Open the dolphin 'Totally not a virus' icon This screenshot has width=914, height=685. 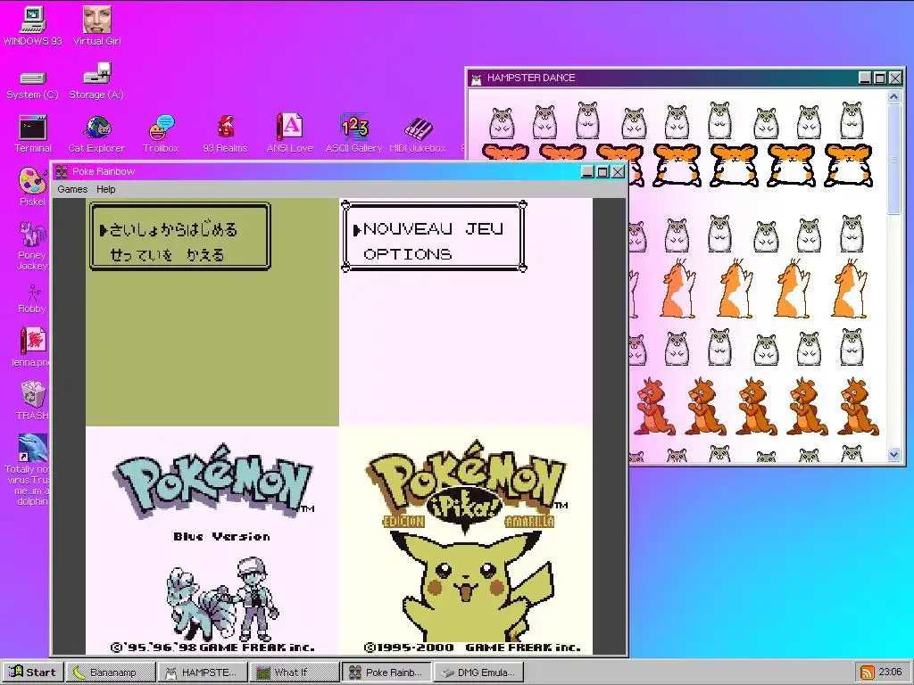(x=33, y=448)
